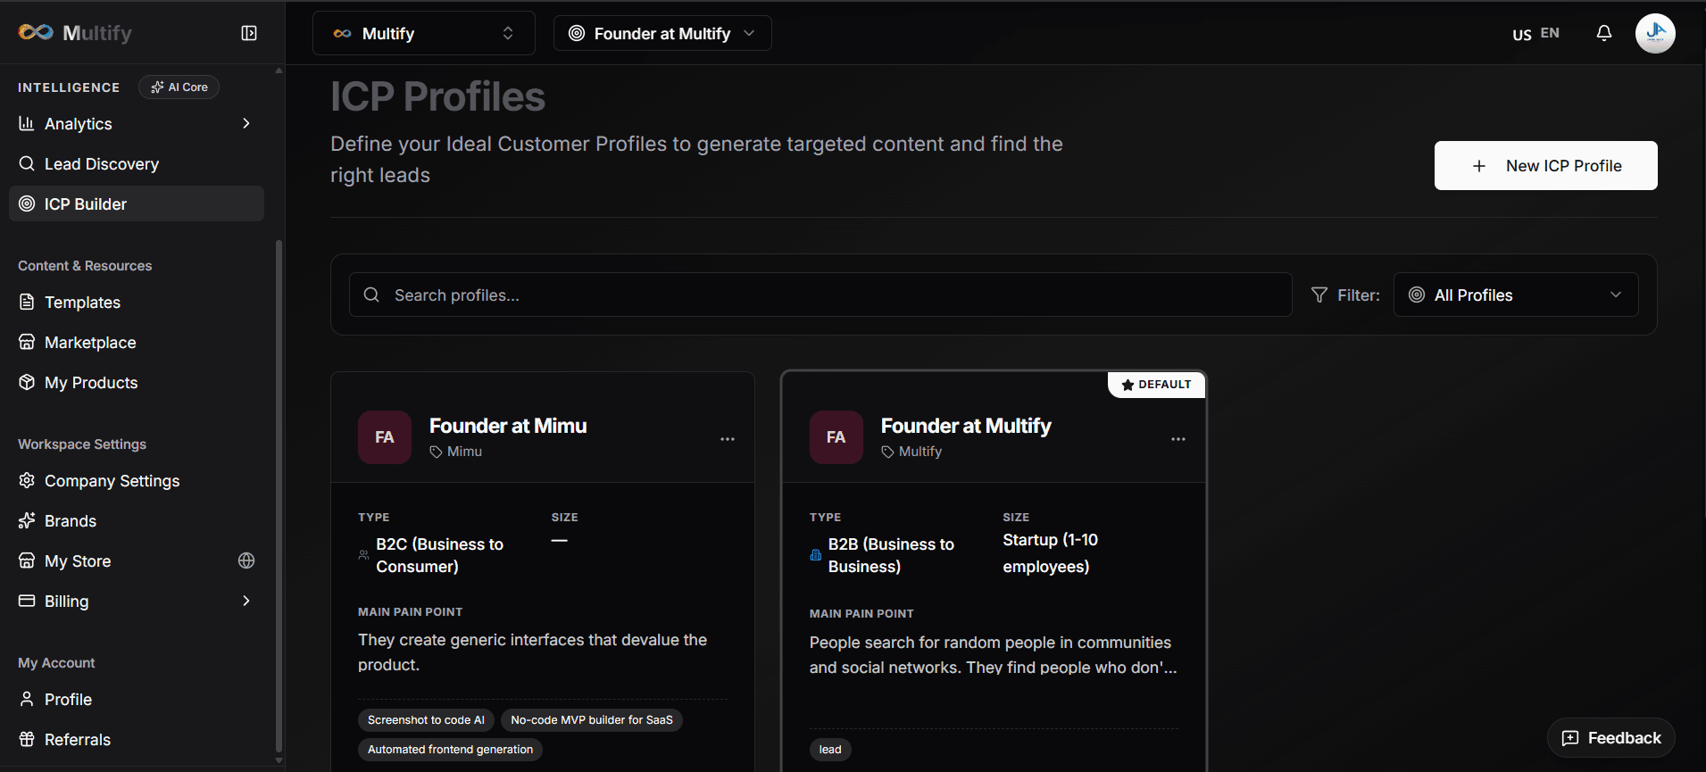The image size is (1706, 772).
Task: Click the Automated frontend generation tag
Action: click(450, 750)
